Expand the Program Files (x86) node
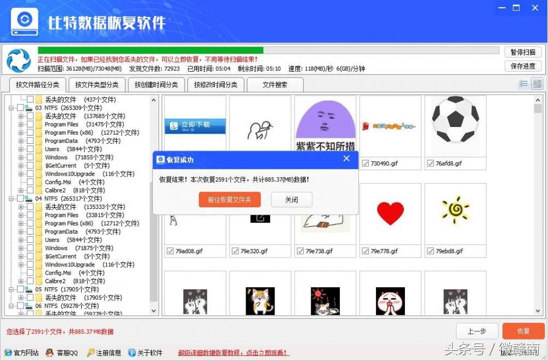This screenshot has height=361, width=548. pyautogui.click(x=20, y=132)
